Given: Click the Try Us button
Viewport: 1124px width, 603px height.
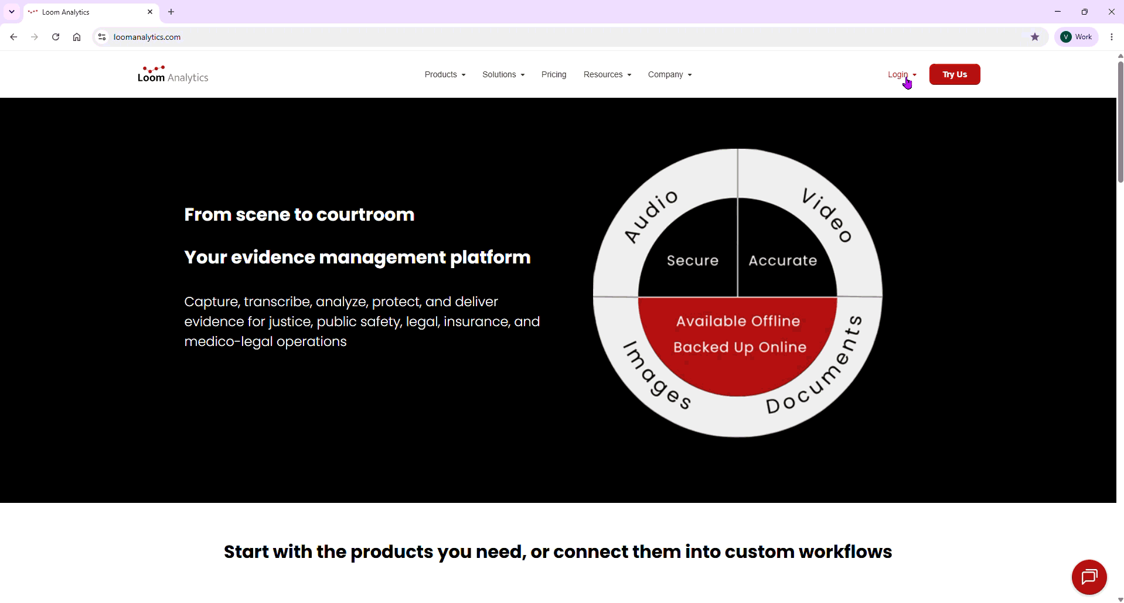Looking at the screenshot, I should pos(955,74).
